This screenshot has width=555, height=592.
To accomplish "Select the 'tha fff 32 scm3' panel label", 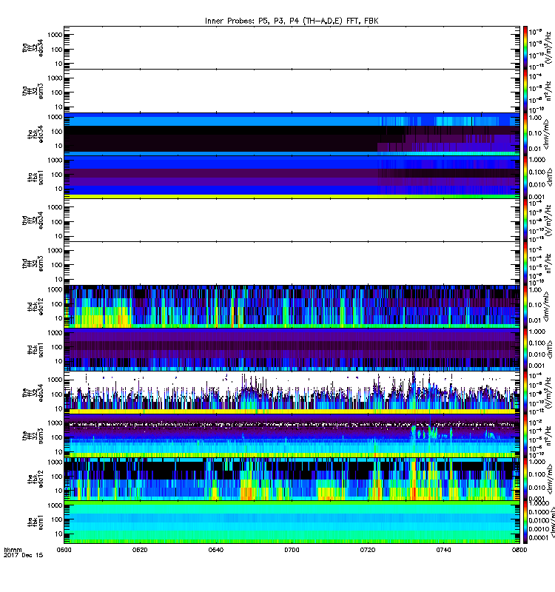I will click(33, 90).
